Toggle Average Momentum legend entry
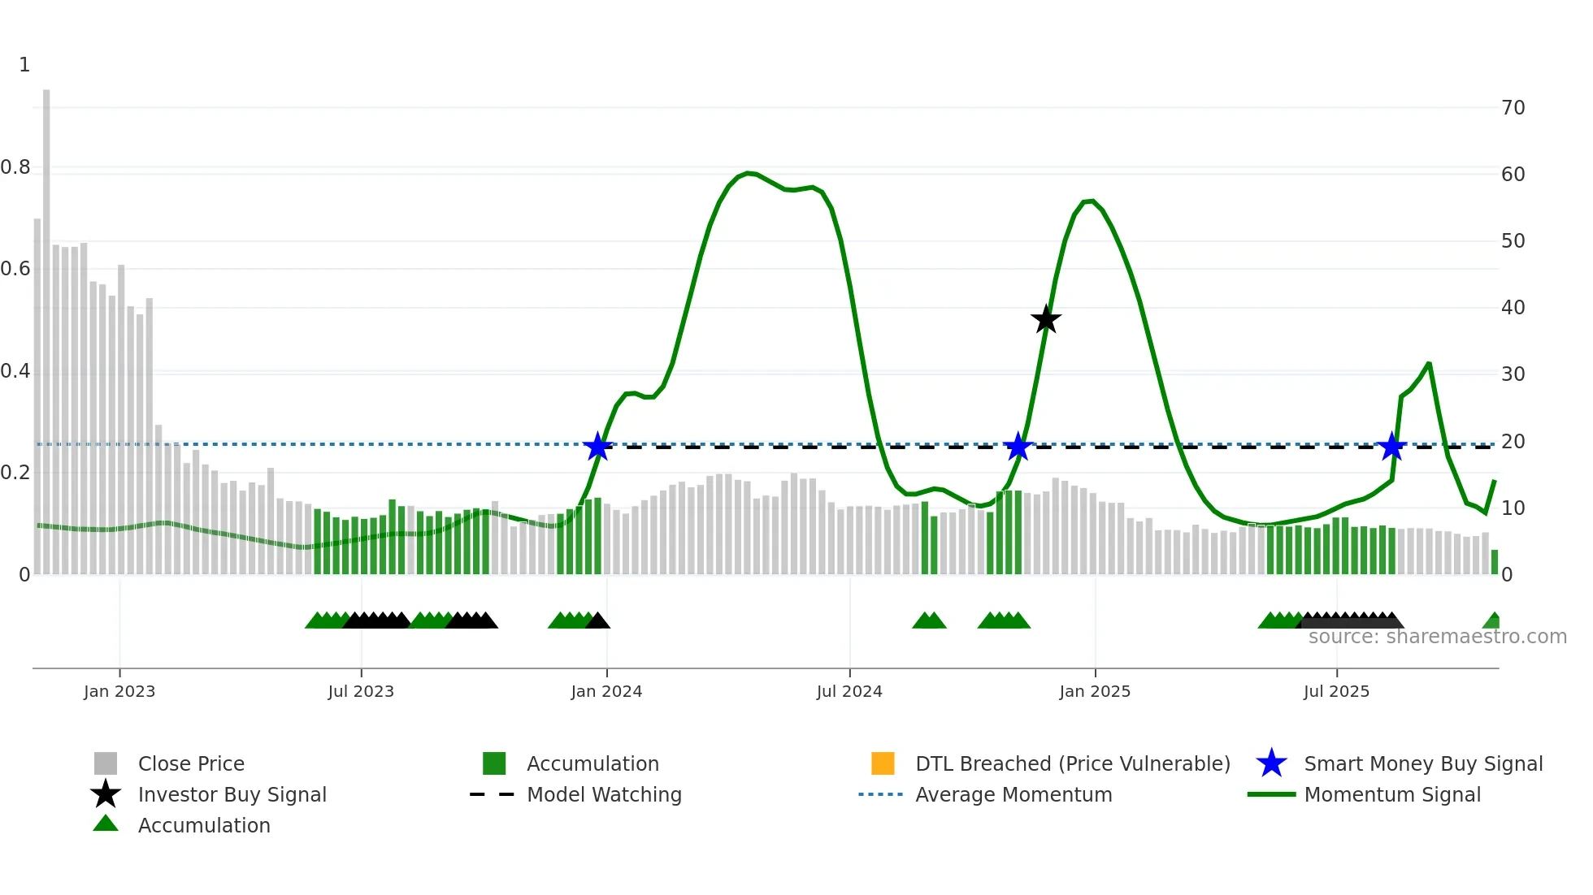 click(1014, 794)
